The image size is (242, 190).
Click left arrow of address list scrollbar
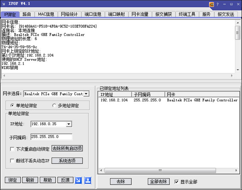click(x=101, y=170)
